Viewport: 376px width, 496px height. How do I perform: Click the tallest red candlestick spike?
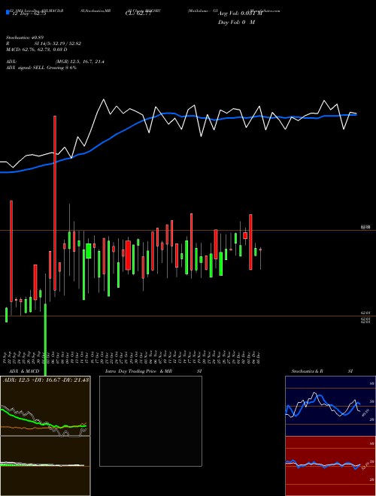pos(55,203)
